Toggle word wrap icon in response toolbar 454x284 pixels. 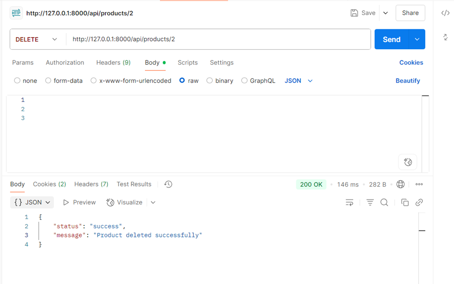pos(349,202)
